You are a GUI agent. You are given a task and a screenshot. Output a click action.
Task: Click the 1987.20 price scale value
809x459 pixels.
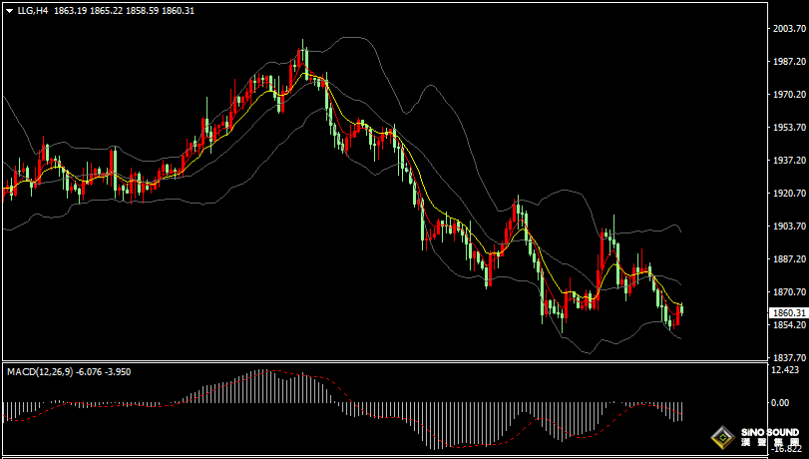click(789, 62)
